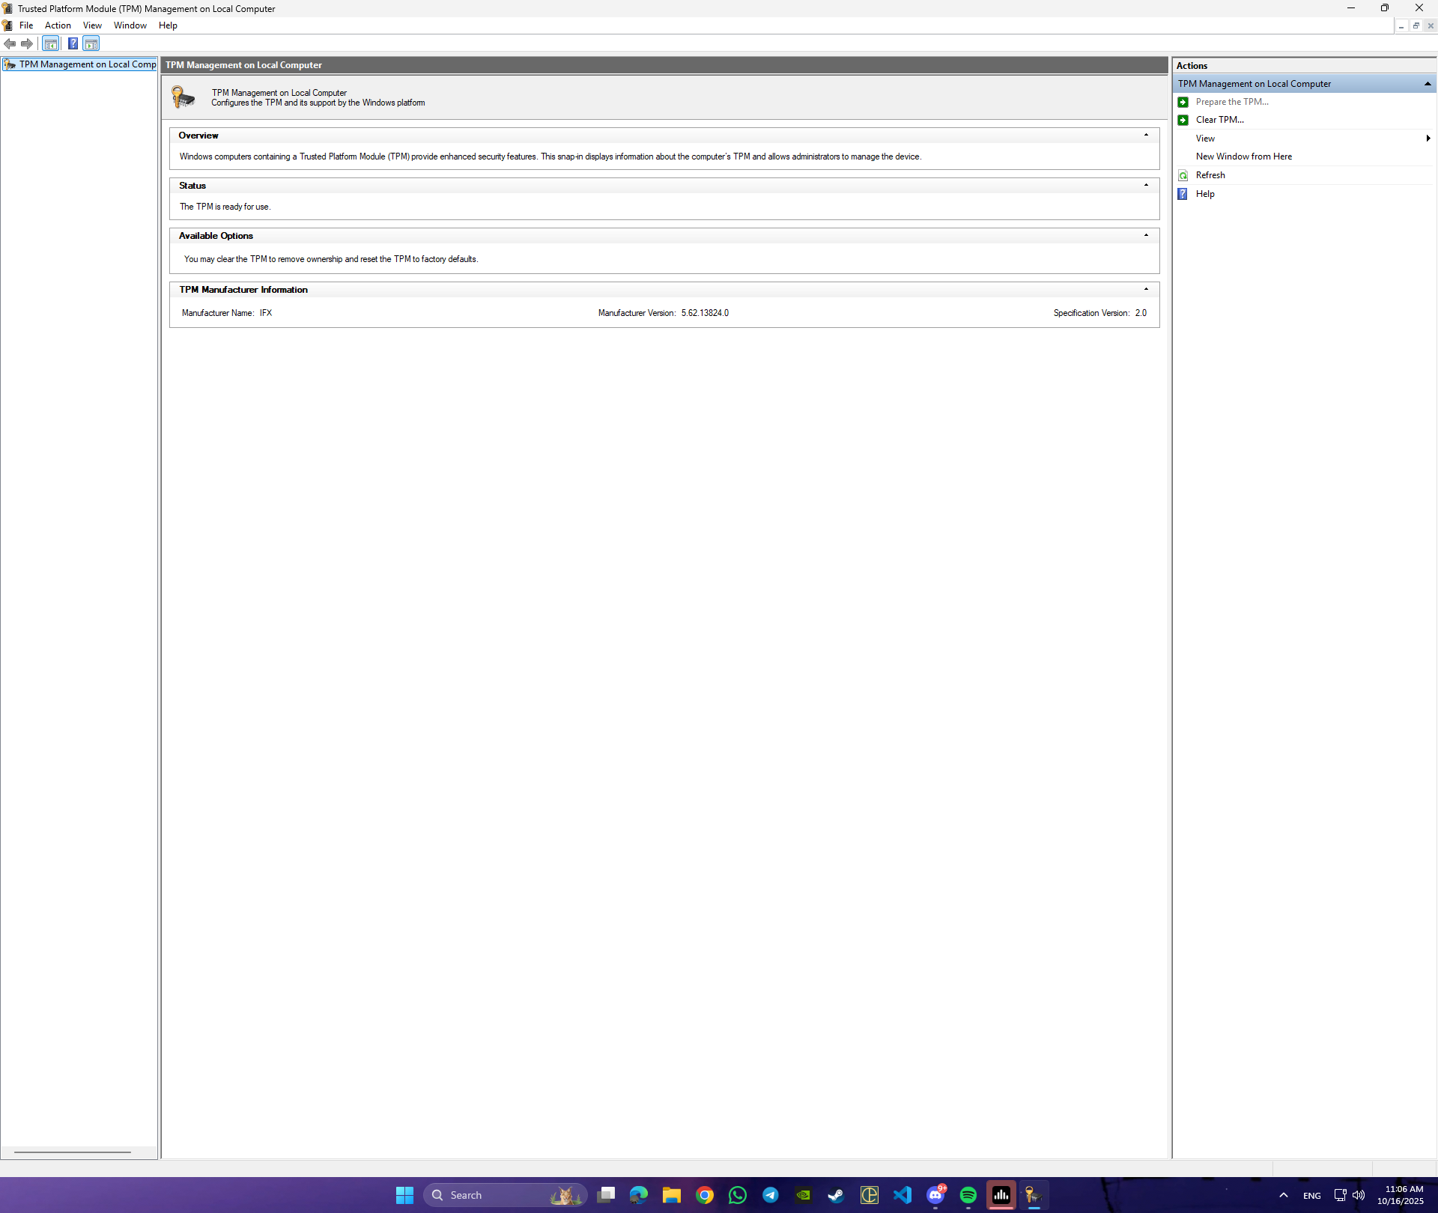Collapse the Available Options section
The width and height of the screenshot is (1438, 1213).
click(x=1146, y=236)
